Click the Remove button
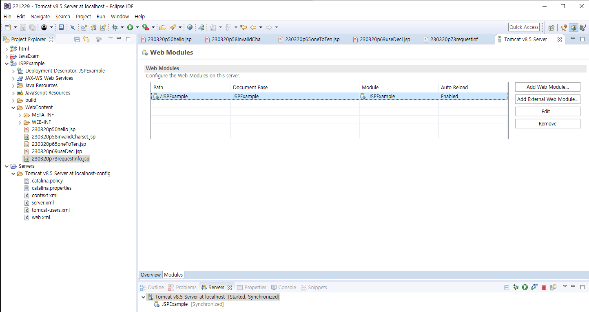The image size is (589, 312). pos(547,123)
